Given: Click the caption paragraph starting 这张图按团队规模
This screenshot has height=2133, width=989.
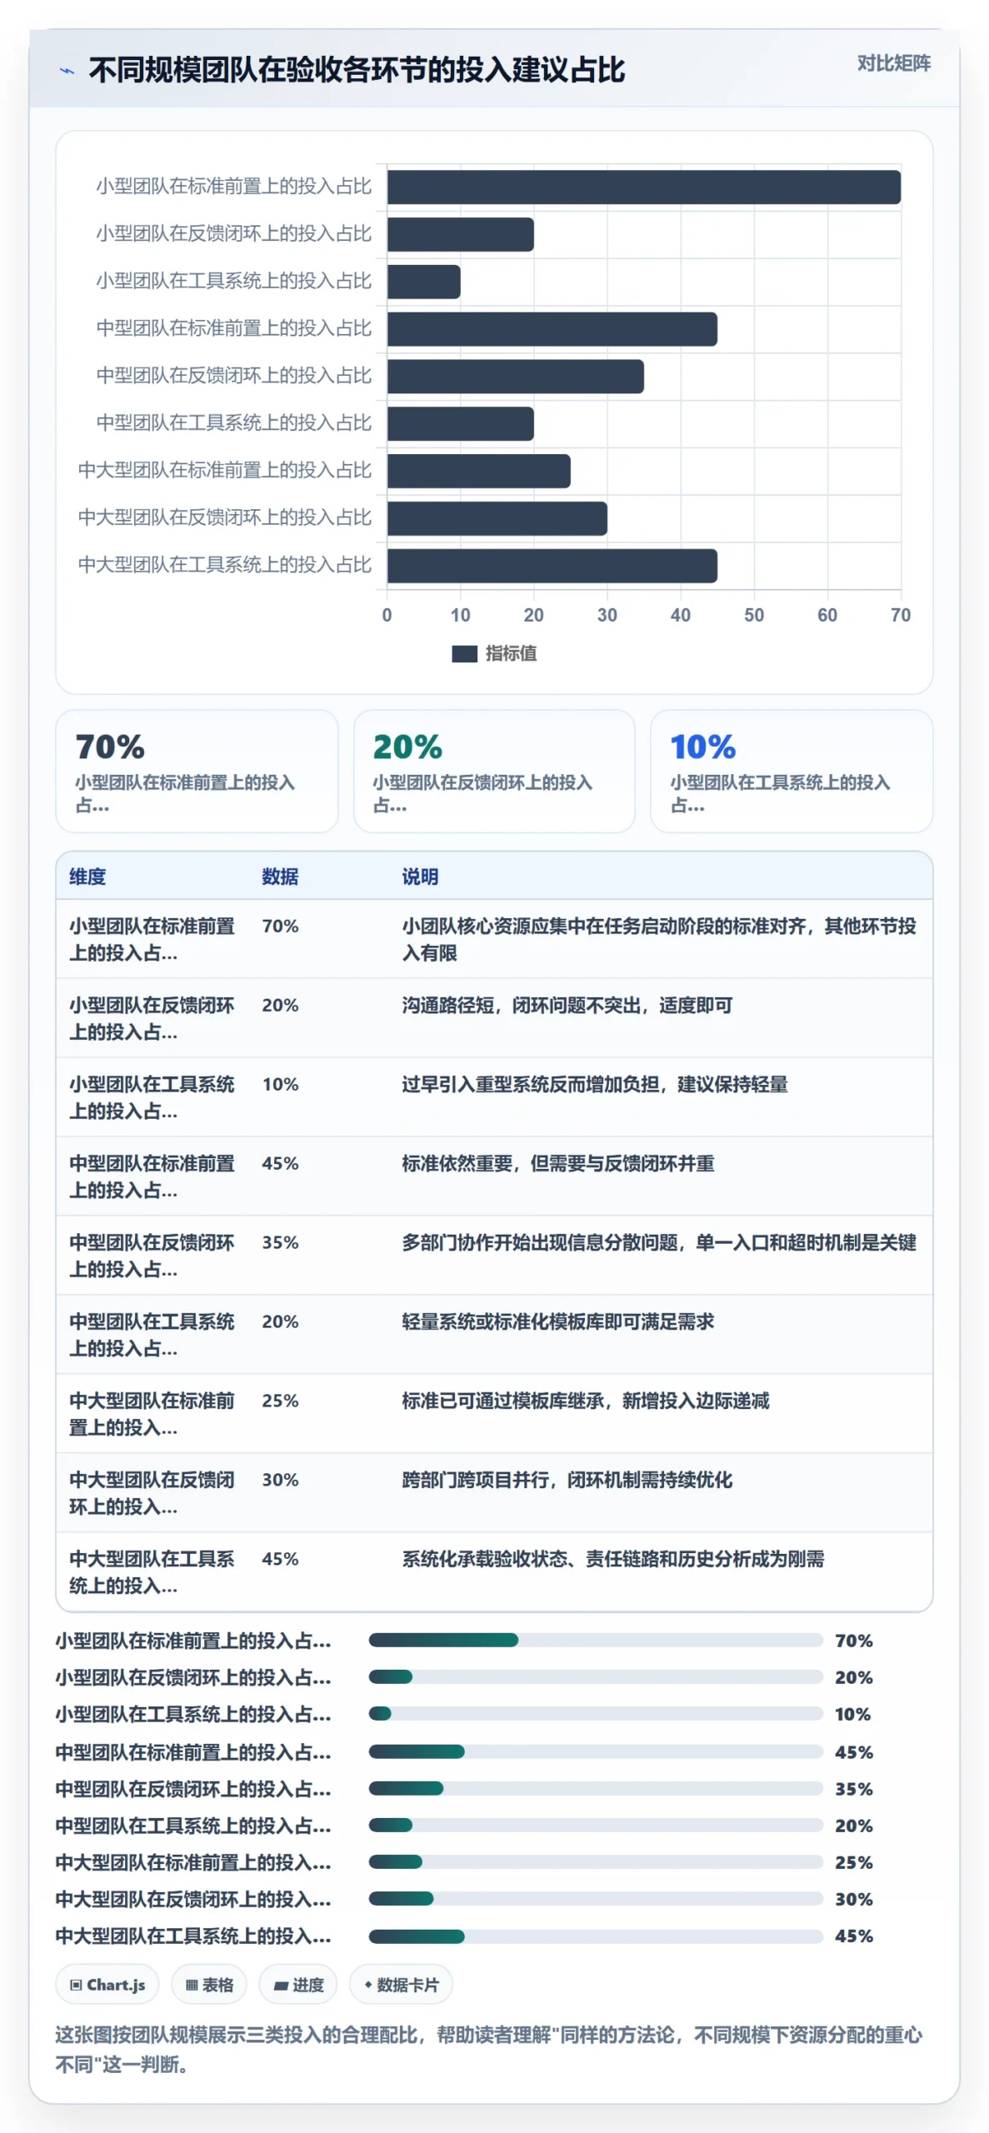Looking at the screenshot, I should (489, 2050).
